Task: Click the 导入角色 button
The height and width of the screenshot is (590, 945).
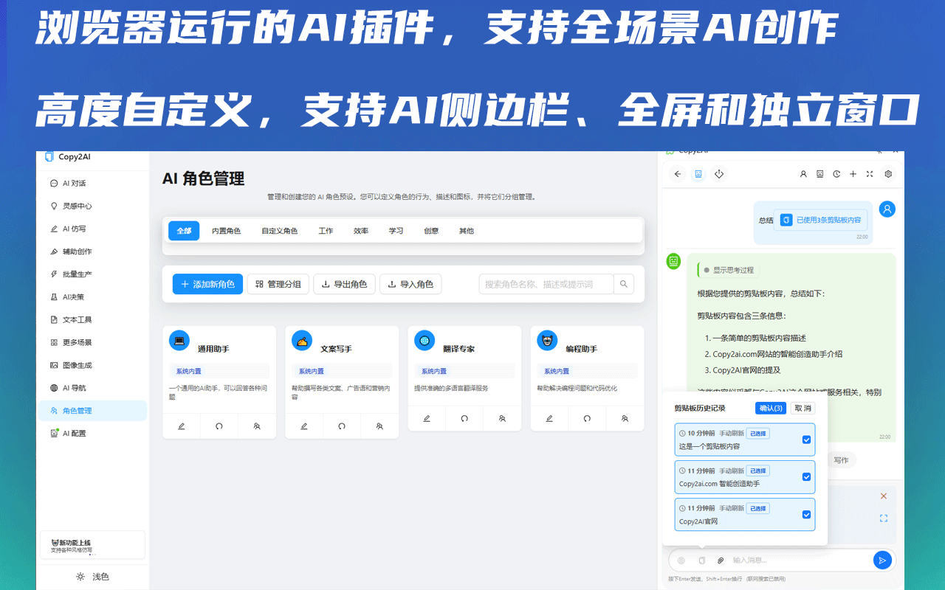Action: point(410,284)
